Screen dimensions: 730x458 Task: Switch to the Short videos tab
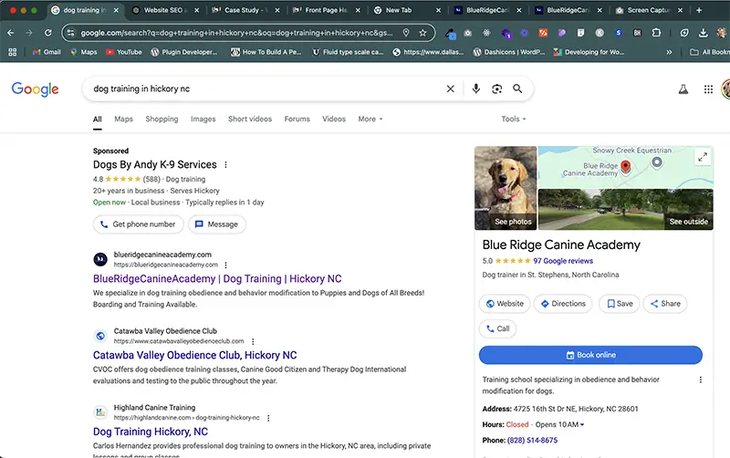249,119
